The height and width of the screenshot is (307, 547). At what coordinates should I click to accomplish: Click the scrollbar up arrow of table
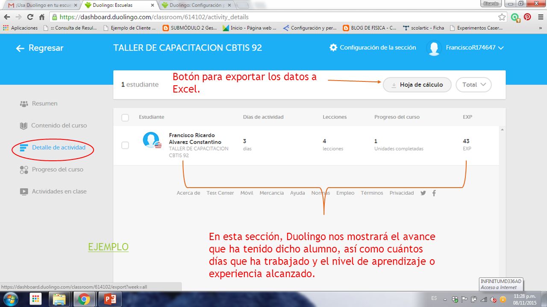point(502,130)
